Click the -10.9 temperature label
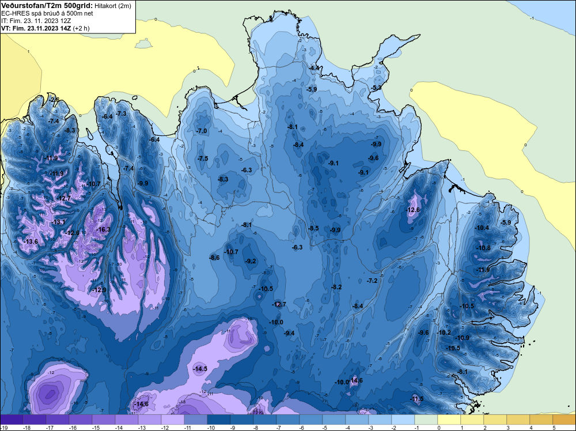Viewport: 576px width, 431px height. coord(462,338)
